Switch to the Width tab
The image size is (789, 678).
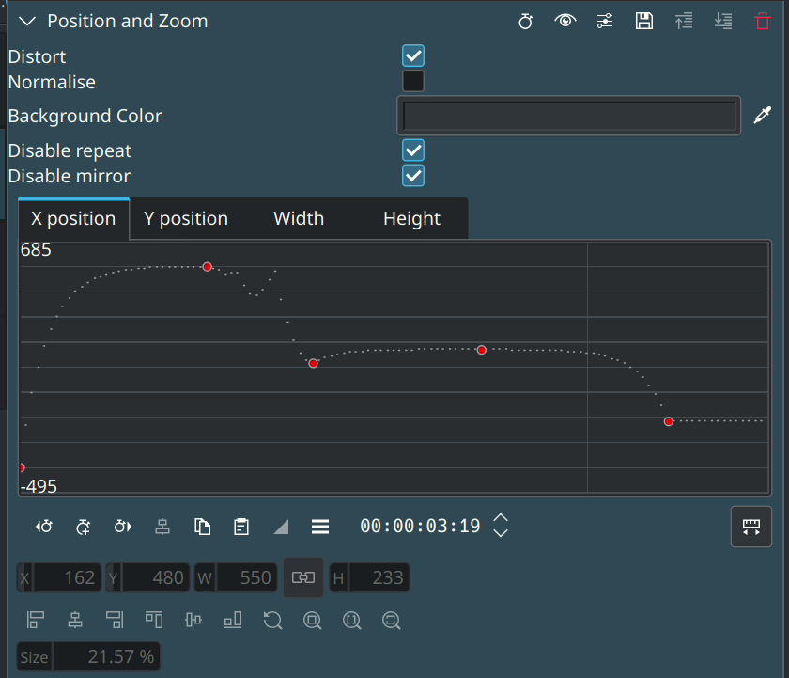point(299,218)
